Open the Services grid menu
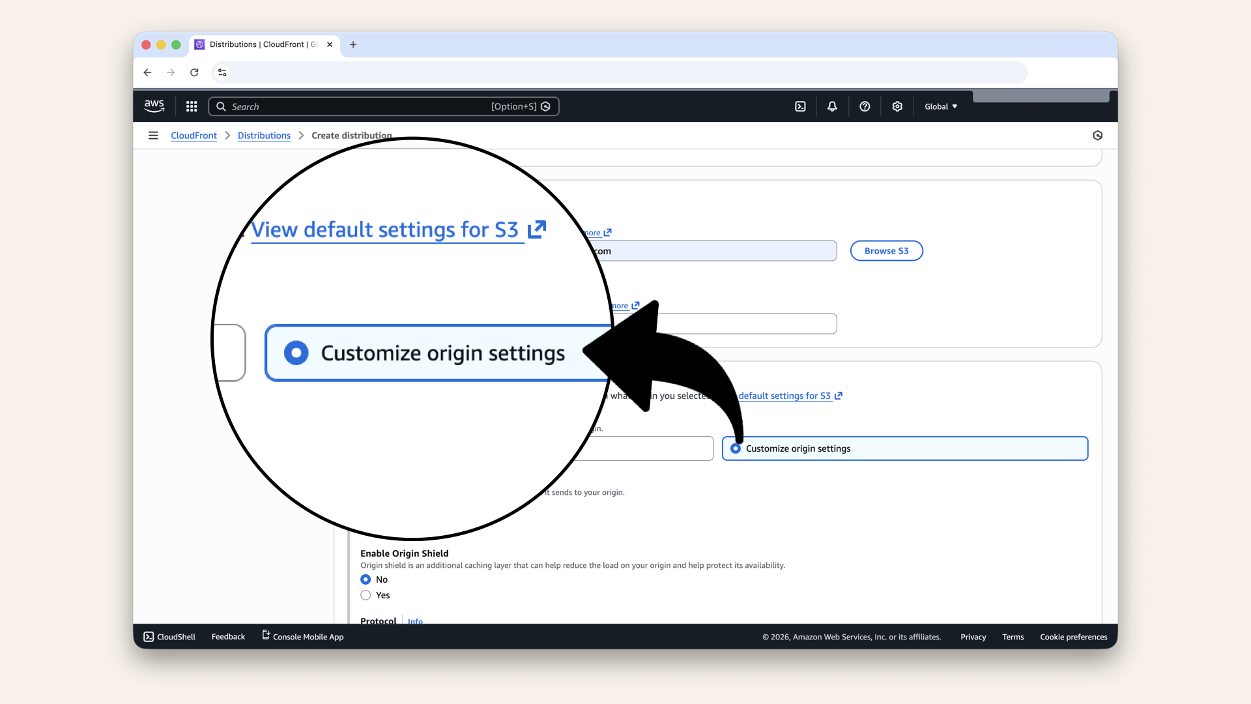 191,106
